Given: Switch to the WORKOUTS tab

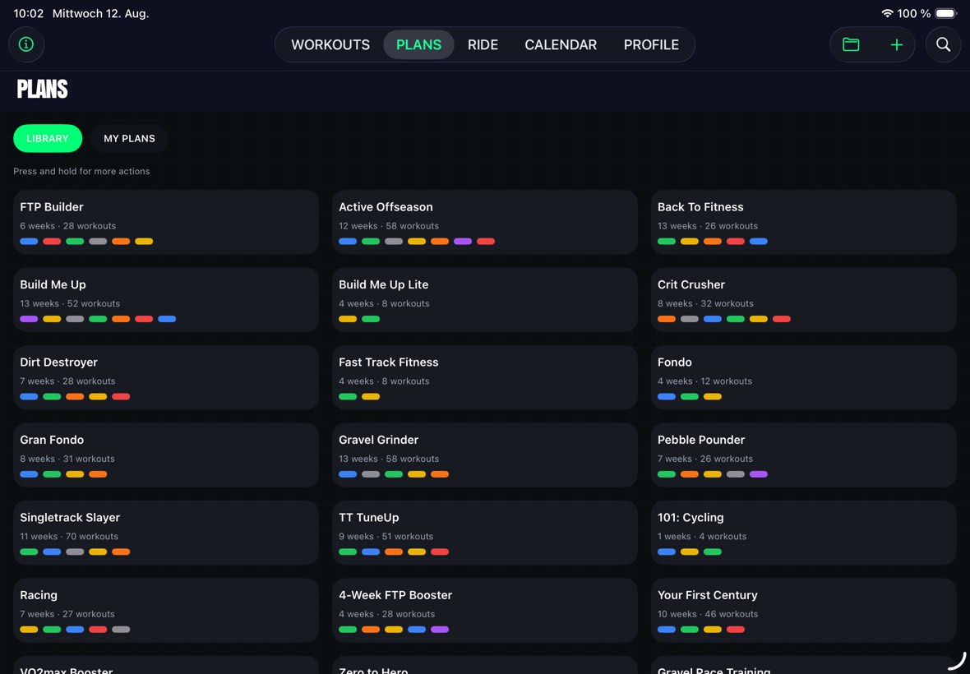Looking at the screenshot, I should coord(330,44).
